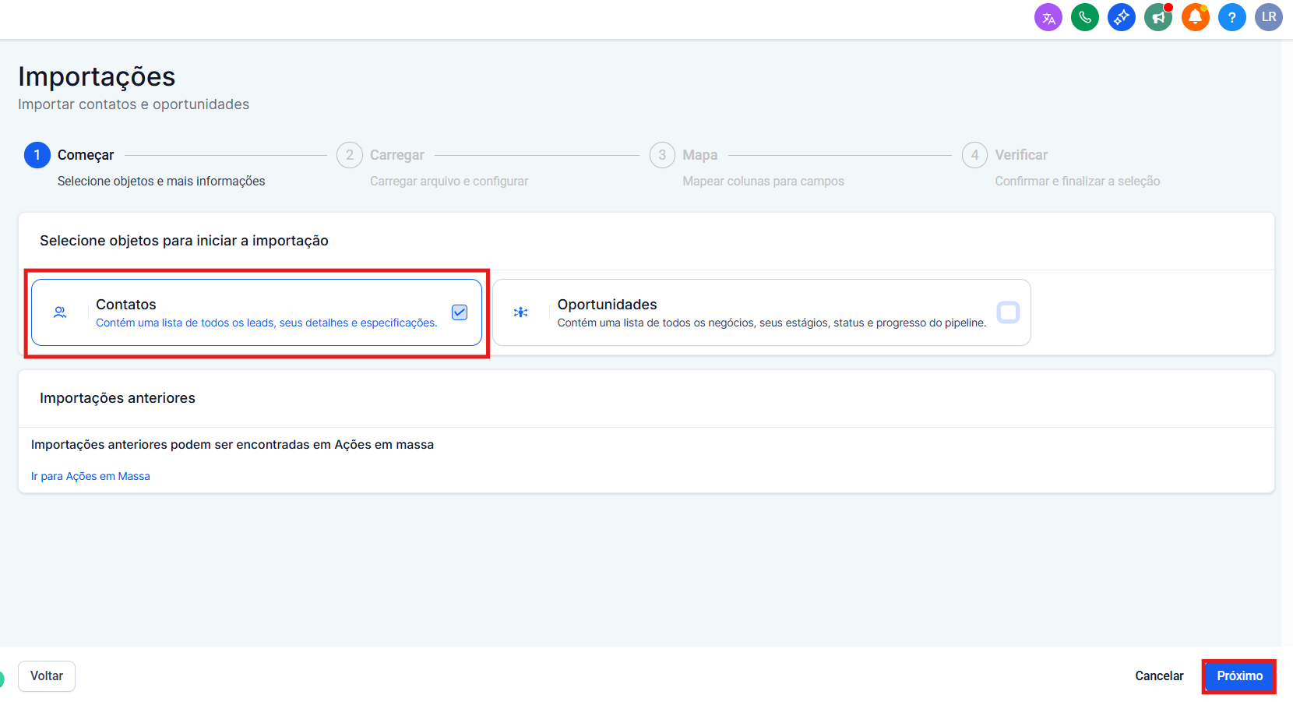Click the Voltar button
This screenshot has height=702, width=1293.
tap(47, 676)
